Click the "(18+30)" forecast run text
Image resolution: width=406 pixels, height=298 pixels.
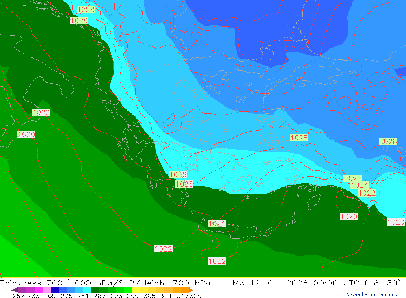383,283
